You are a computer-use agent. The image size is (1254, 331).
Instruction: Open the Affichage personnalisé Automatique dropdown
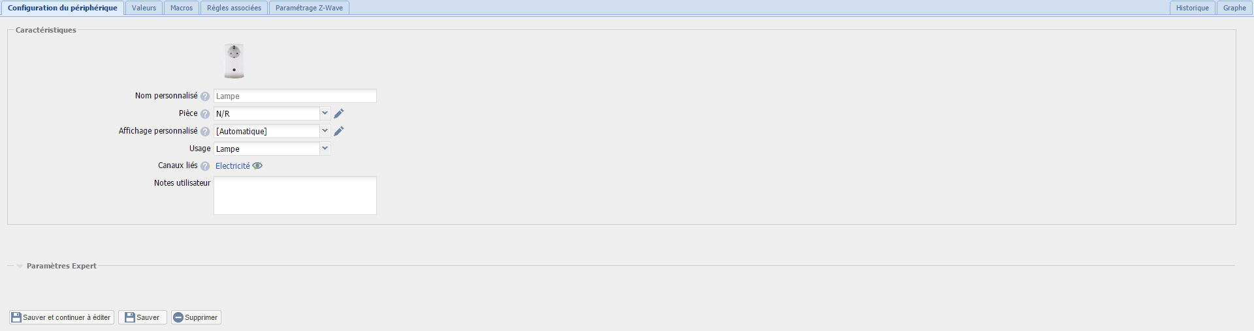(272, 131)
